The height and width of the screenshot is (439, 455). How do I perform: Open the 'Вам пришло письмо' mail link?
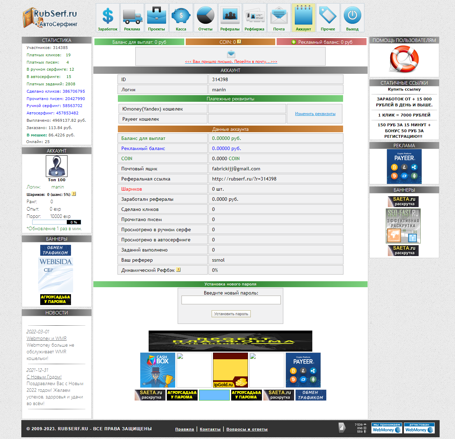[x=231, y=62]
